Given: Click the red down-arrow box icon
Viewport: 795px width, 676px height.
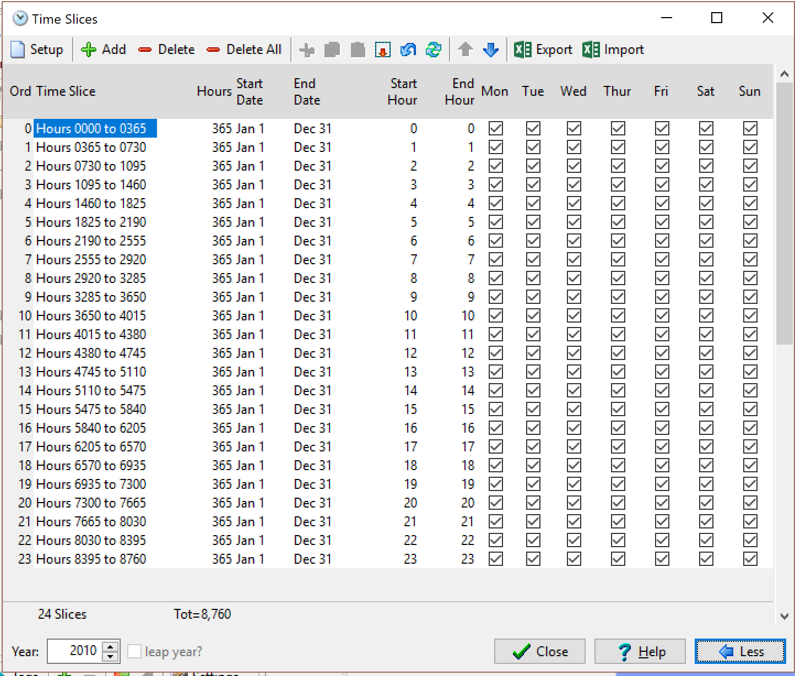Looking at the screenshot, I should click(x=383, y=50).
